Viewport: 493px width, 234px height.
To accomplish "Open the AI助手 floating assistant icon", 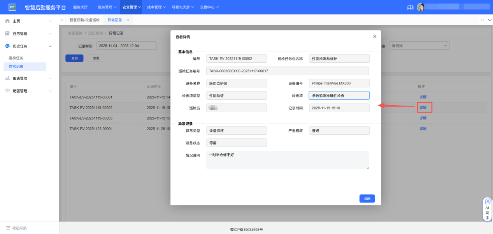I will [487, 201].
